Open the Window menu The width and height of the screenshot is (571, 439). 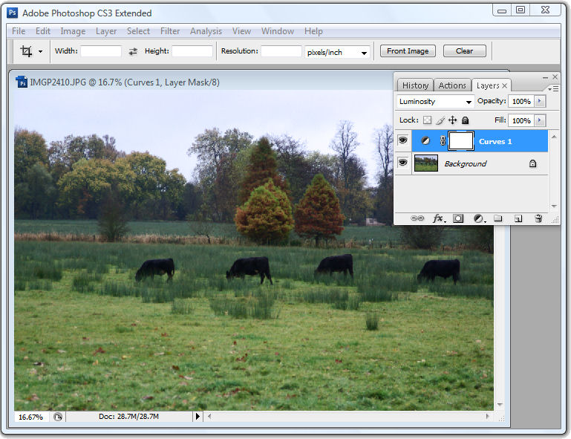(278, 31)
